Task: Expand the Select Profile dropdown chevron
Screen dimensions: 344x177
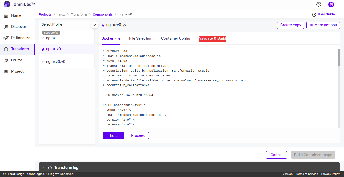Action: pyautogui.click(x=95, y=25)
